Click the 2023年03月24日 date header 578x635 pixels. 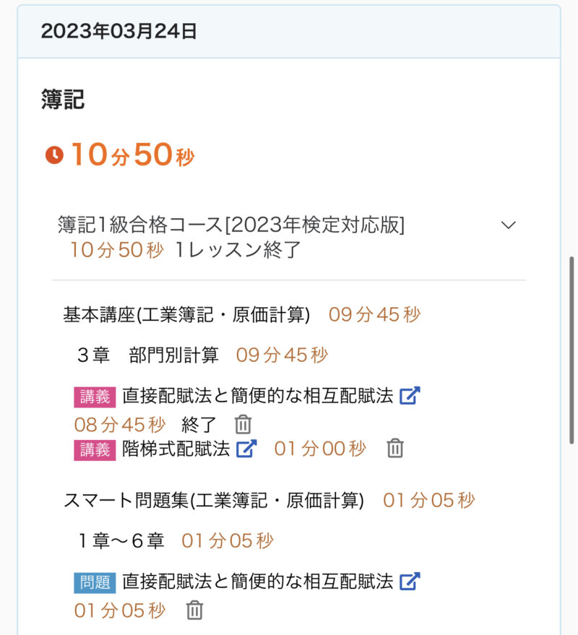(x=119, y=31)
